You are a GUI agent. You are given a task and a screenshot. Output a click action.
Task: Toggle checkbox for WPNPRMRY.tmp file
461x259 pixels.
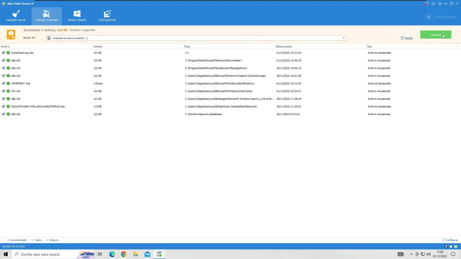tap(4, 84)
